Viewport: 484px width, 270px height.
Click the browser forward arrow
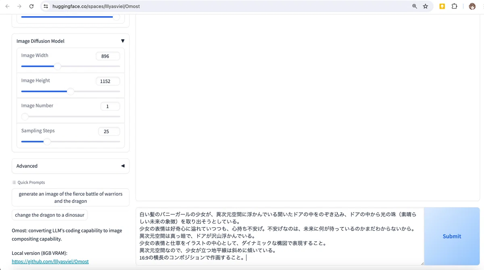click(19, 6)
